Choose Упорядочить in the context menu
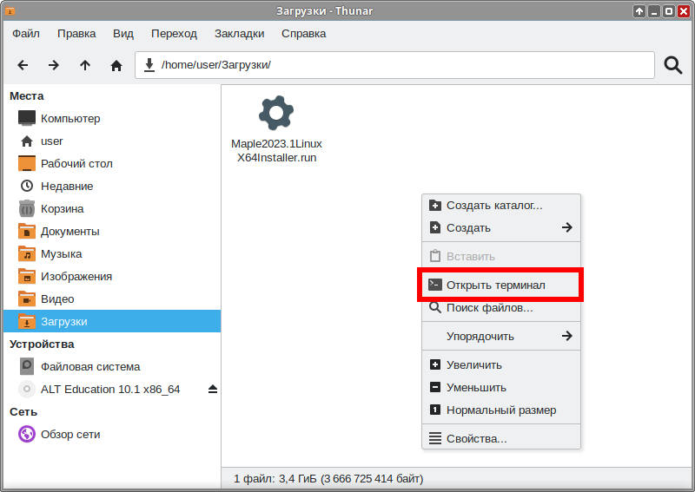 click(x=501, y=336)
